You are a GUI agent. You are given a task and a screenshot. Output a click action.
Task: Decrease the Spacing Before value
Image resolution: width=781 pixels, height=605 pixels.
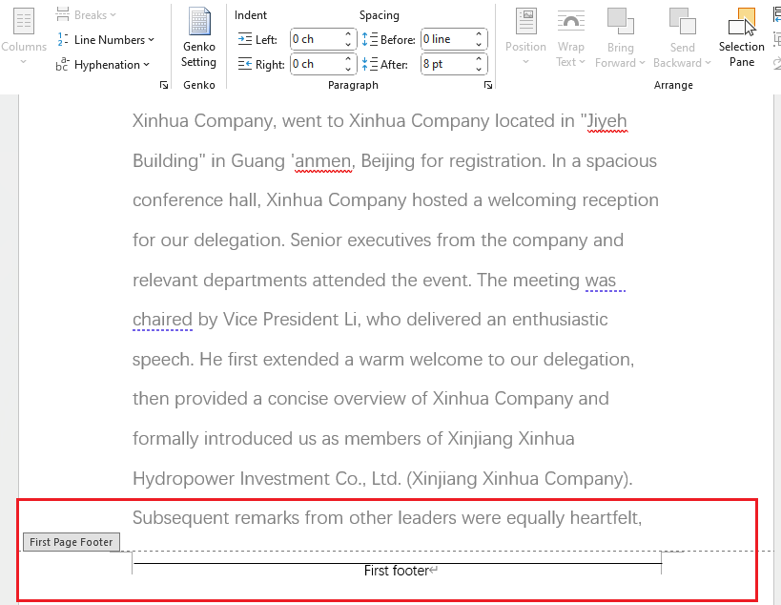479,45
